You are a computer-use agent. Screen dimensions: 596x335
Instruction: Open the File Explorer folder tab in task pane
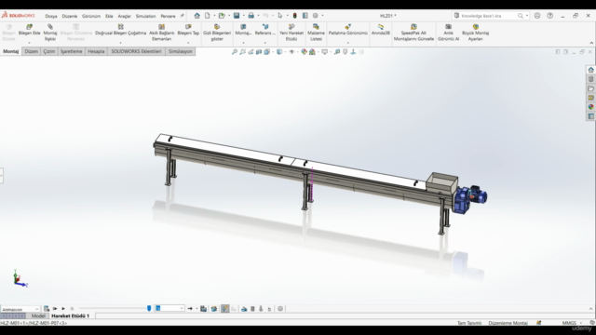coord(590,88)
